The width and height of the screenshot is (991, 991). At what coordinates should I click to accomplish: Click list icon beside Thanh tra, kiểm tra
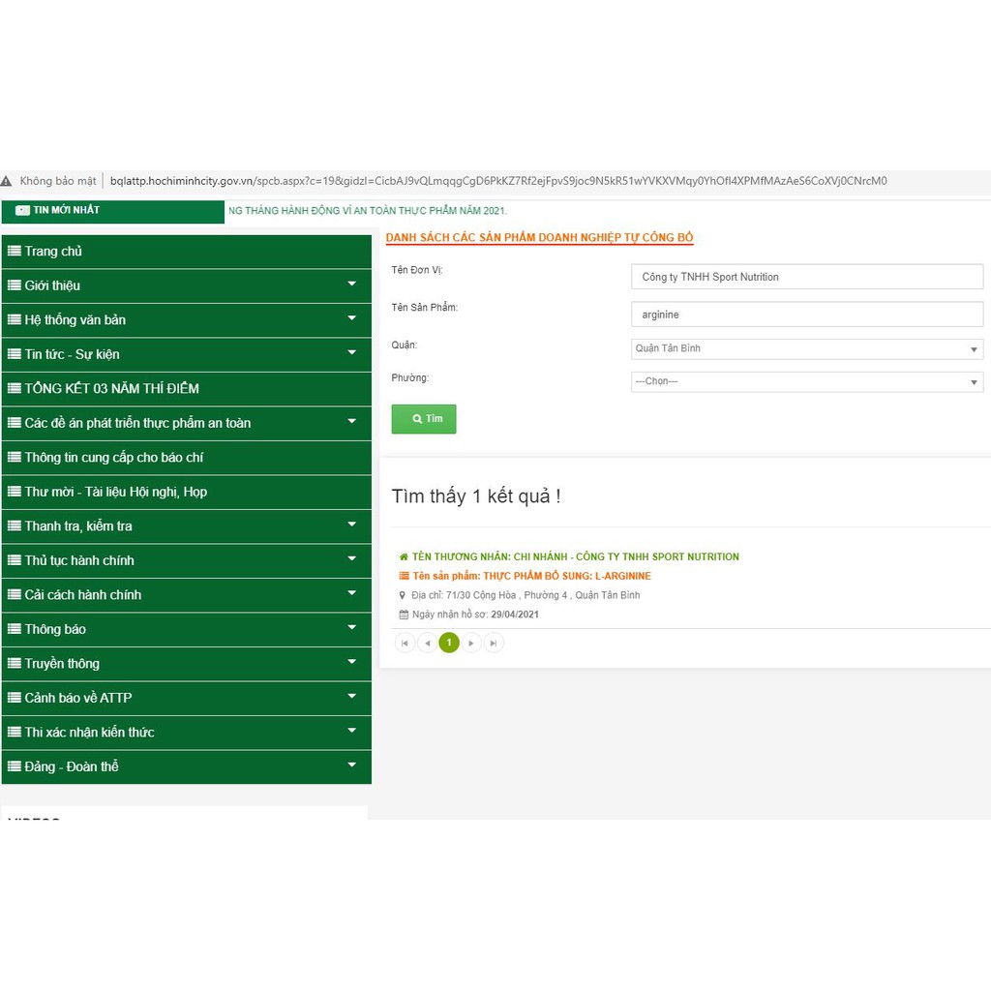pyautogui.click(x=14, y=526)
